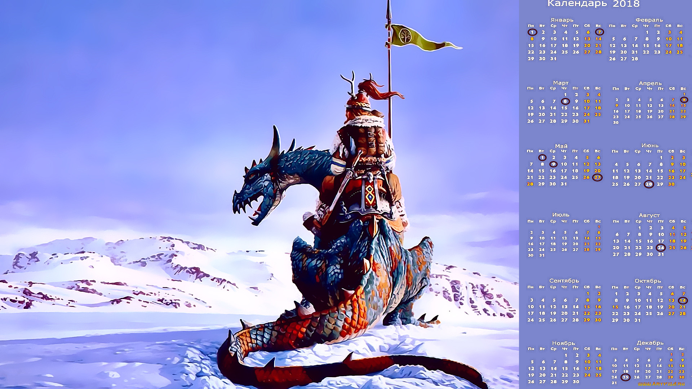Click the "Август" month heading

649,215
